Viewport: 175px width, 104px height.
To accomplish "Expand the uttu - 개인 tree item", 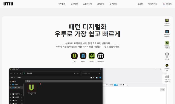I will tap(11, 88).
